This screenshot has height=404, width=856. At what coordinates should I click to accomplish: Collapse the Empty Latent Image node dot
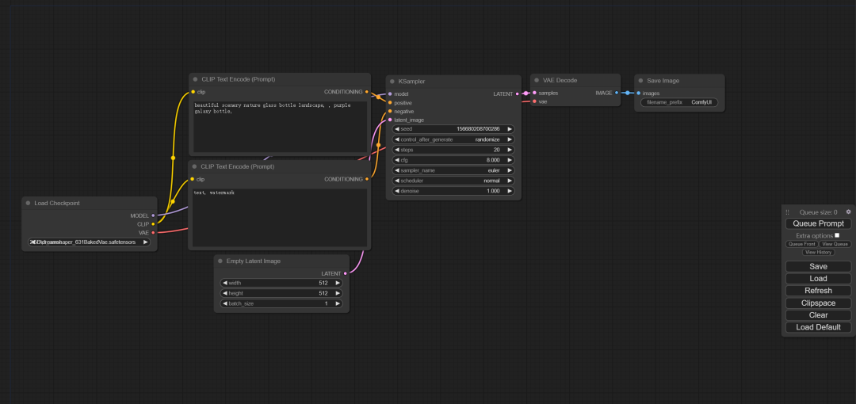point(220,261)
